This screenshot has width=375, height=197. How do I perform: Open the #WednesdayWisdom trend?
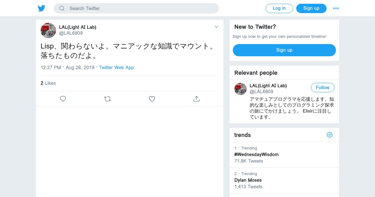[x=256, y=154]
